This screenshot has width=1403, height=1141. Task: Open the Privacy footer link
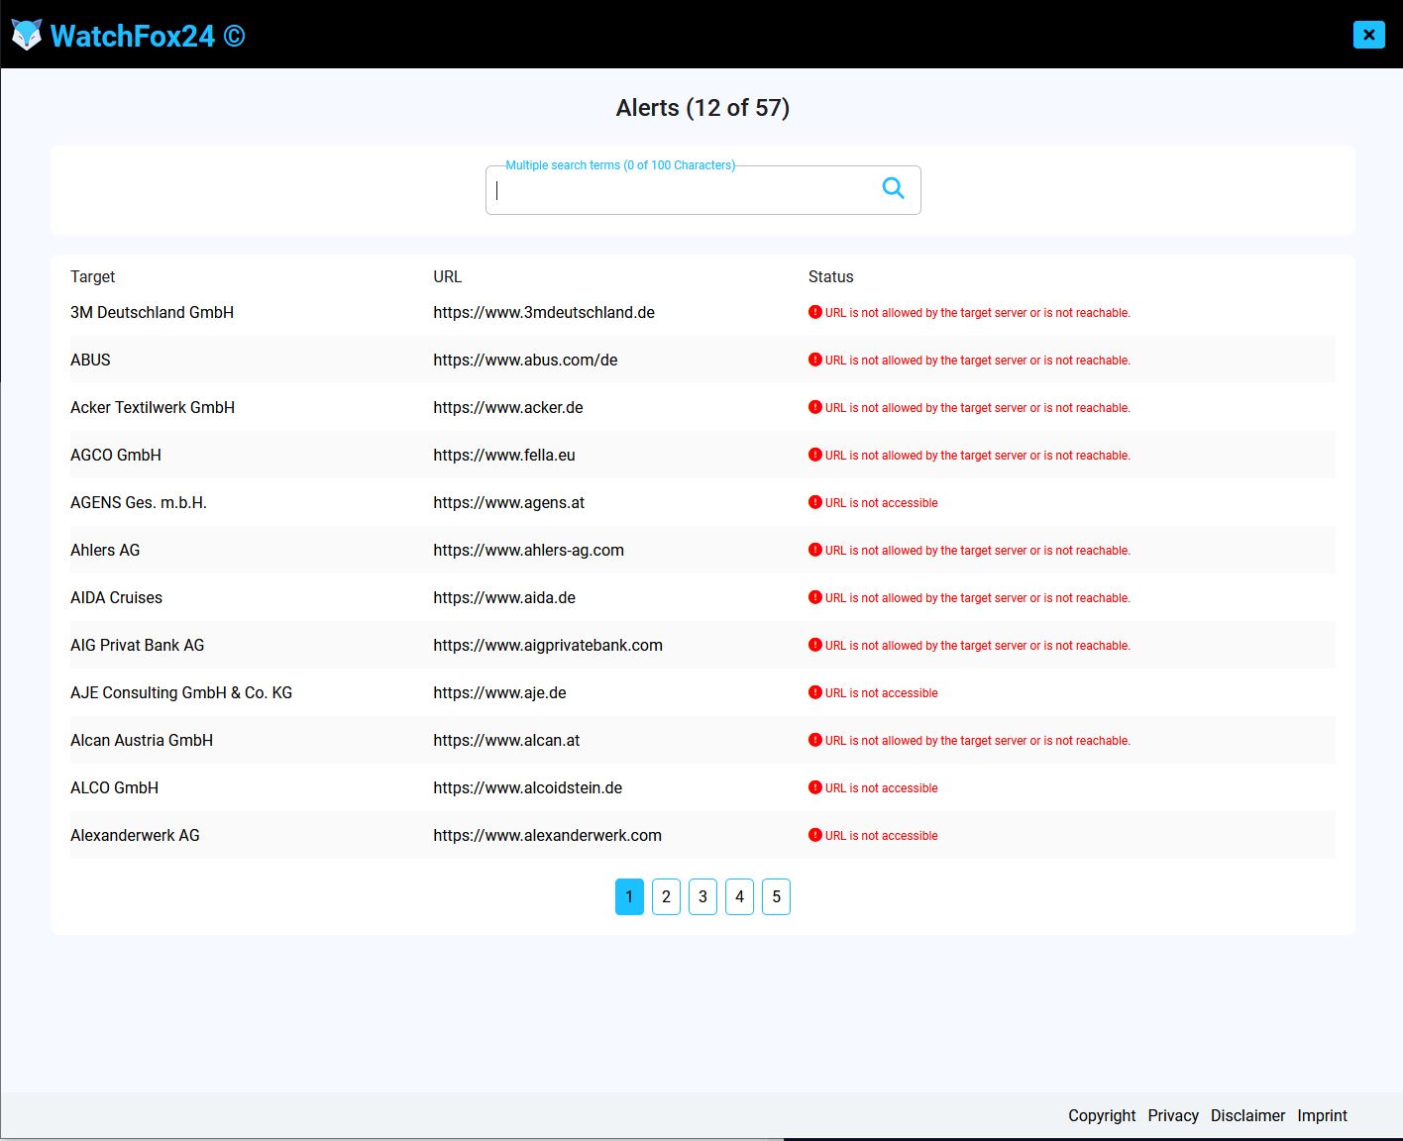1173,1115
